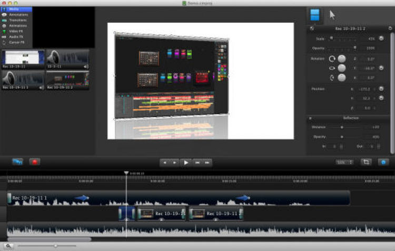Open the canvas zoom percentage dropdown

[344, 162]
